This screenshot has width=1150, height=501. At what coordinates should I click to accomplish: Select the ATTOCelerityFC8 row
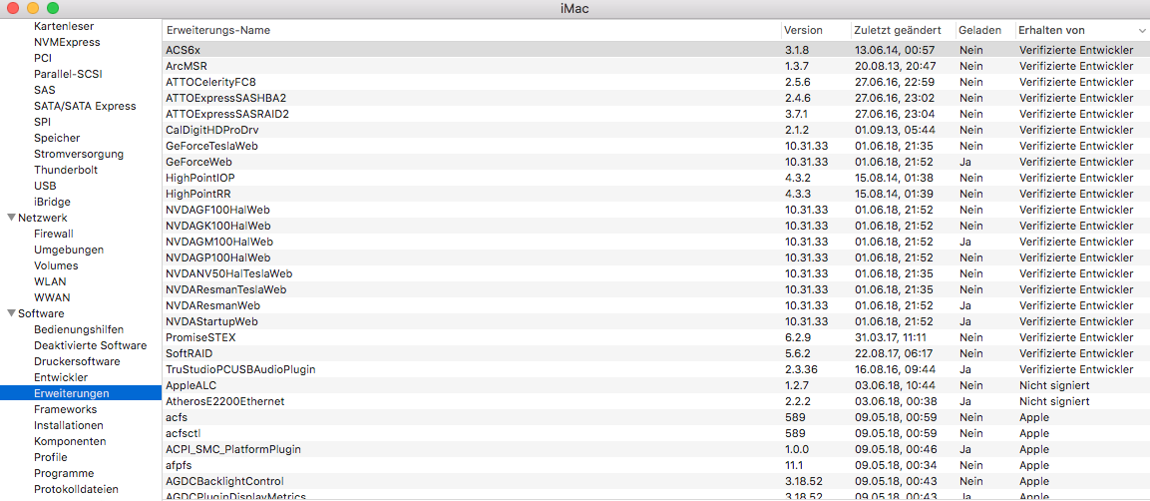tap(655, 82)
